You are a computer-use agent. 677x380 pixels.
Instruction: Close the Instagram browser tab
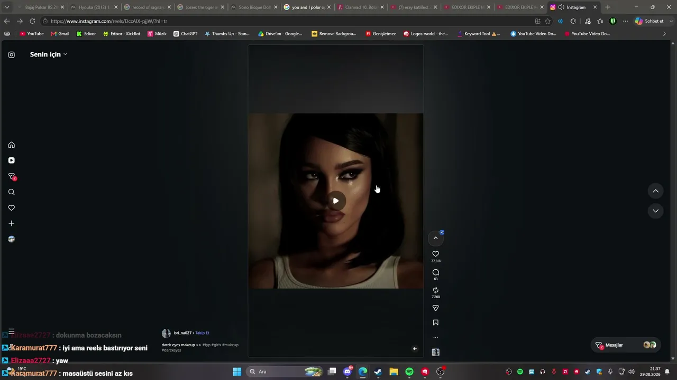[x=595, y=7]
